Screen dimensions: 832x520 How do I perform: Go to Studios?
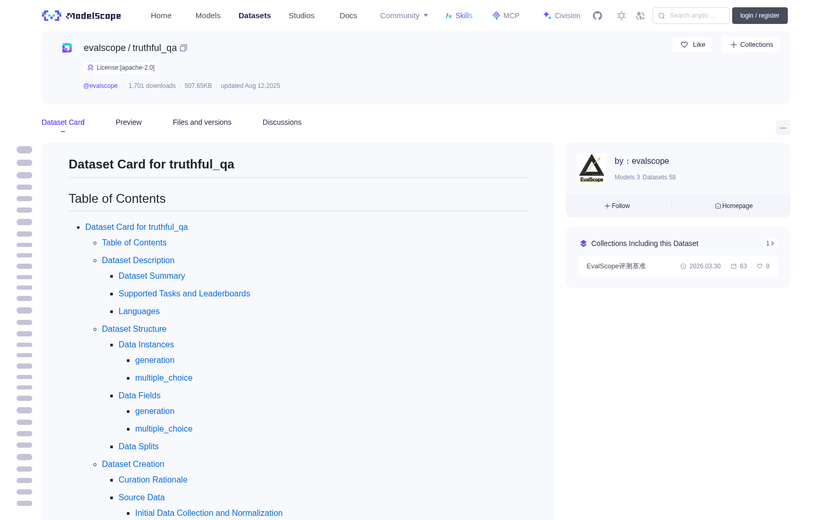pos(302,16)
